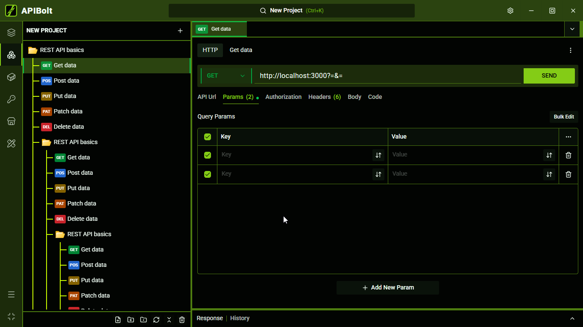Click the SEND button
The height and width of the screenshot is (327, 583).
click(x=549, y=76)
